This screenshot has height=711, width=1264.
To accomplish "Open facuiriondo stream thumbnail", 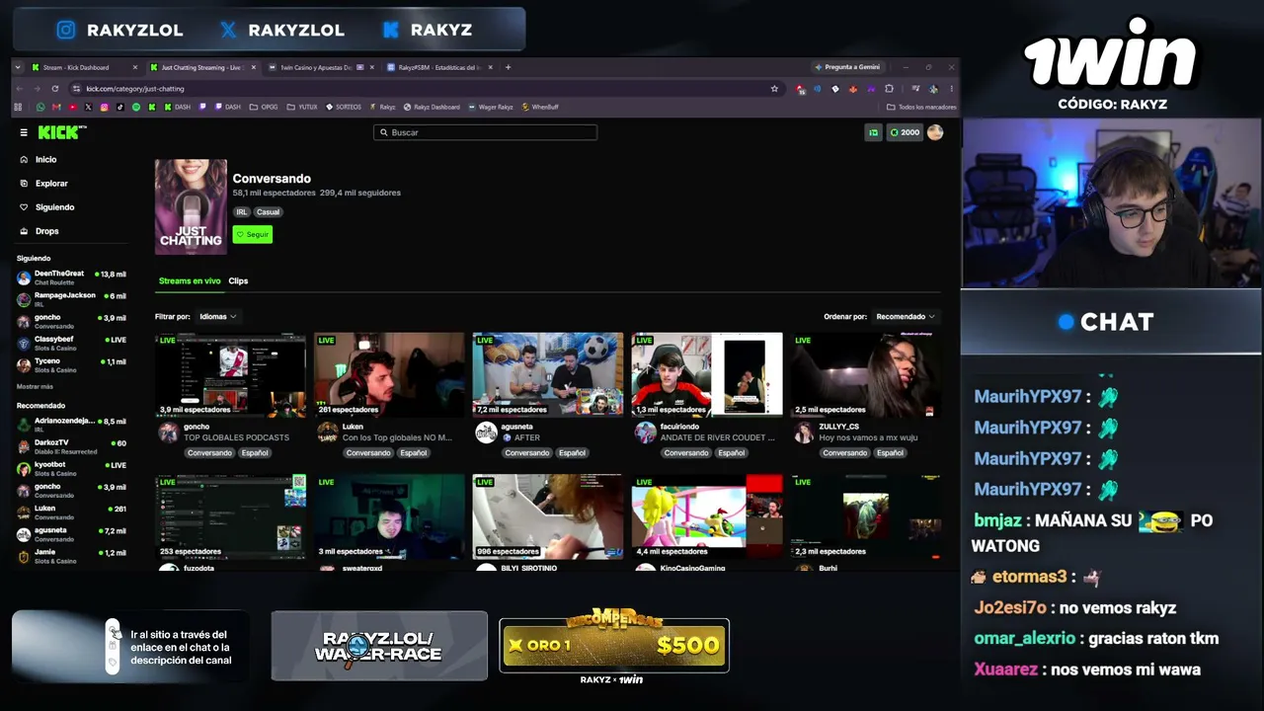I will click(707, 374).
